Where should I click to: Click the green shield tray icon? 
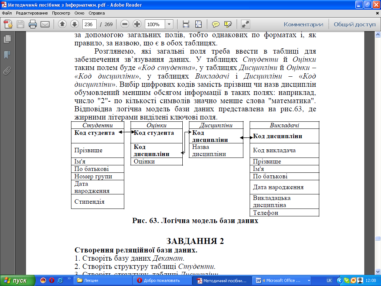coord(347,280)
